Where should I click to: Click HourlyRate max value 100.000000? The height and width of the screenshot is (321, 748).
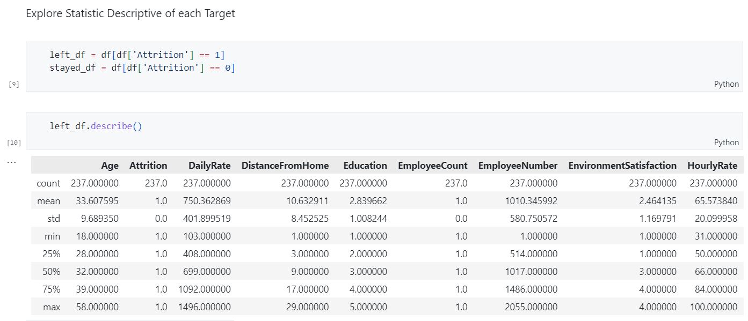coord(714,307)
